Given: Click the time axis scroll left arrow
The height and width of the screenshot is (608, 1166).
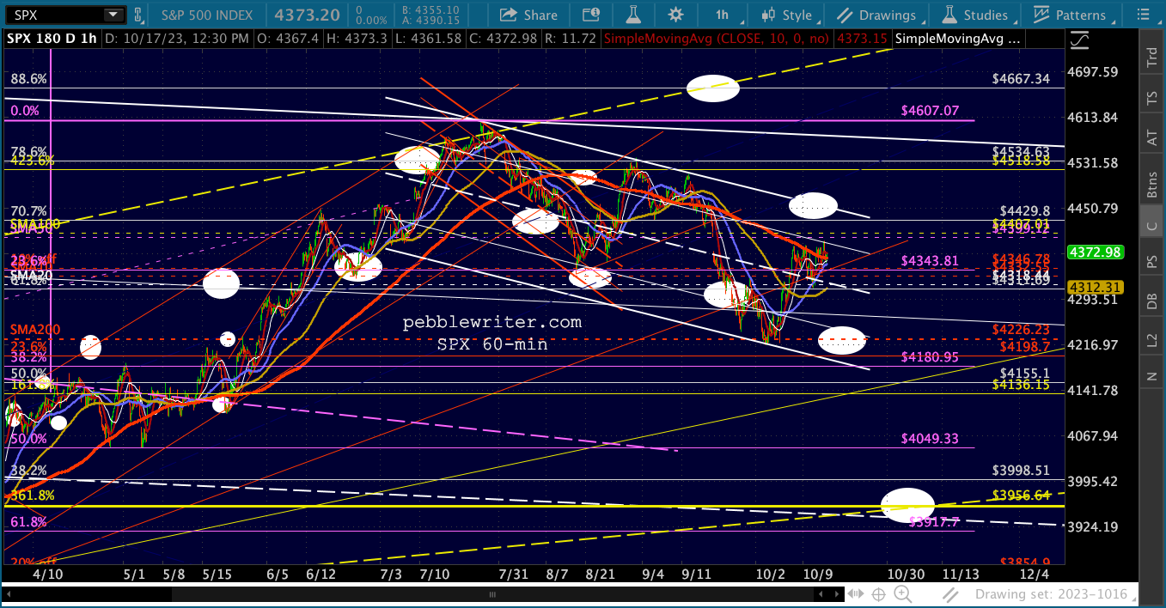Looking at the screenshot, I should [8, 594].
